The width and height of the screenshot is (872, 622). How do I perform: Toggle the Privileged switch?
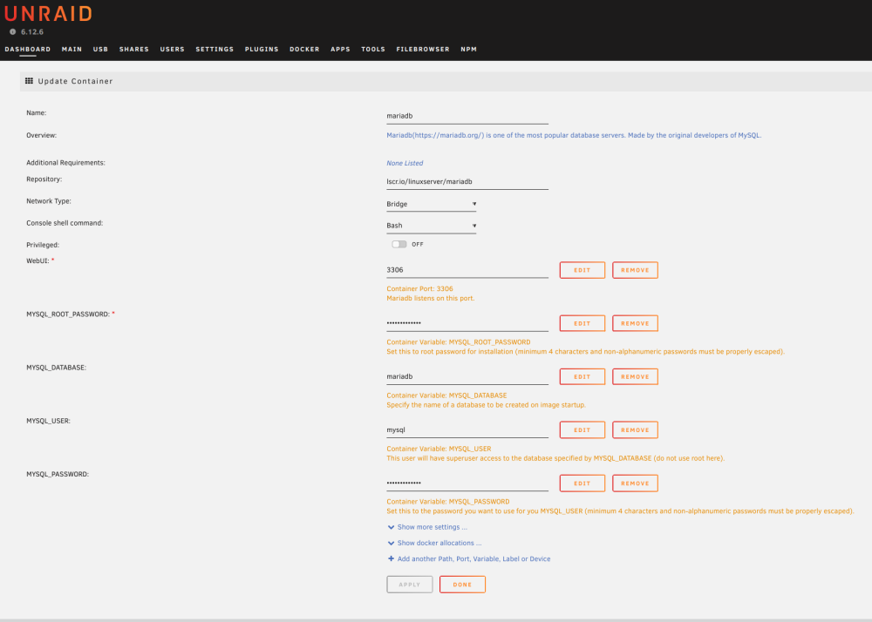click(399, 244)
